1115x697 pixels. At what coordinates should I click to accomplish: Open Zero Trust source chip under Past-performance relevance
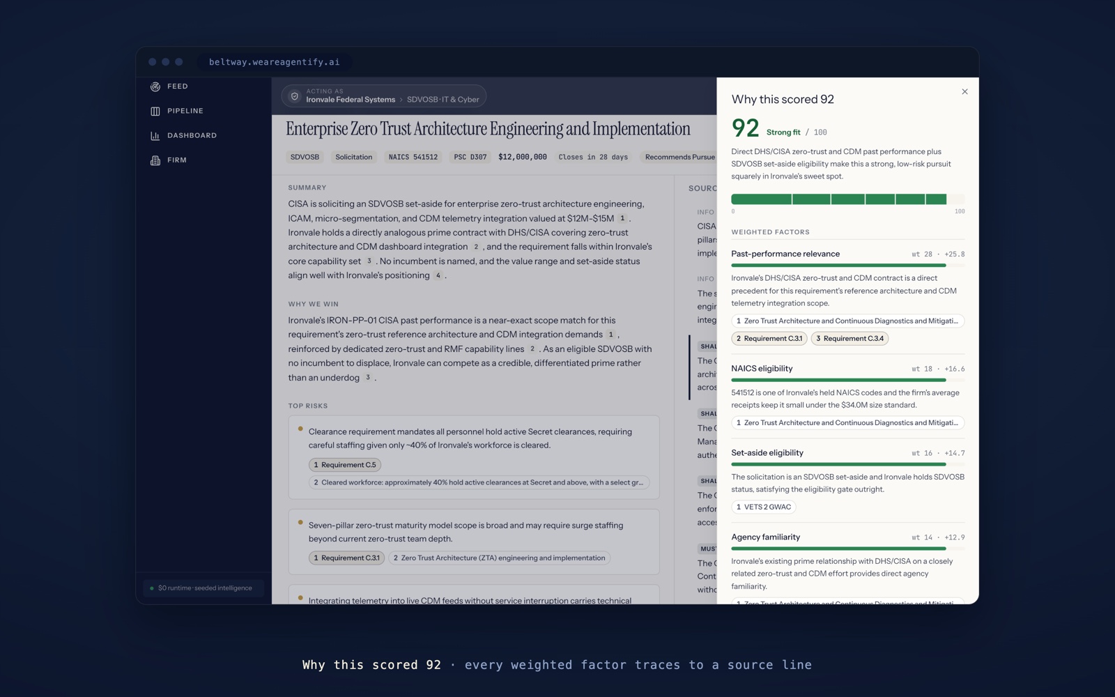848,321
